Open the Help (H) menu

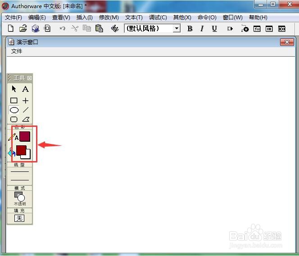tap(258, 18)
